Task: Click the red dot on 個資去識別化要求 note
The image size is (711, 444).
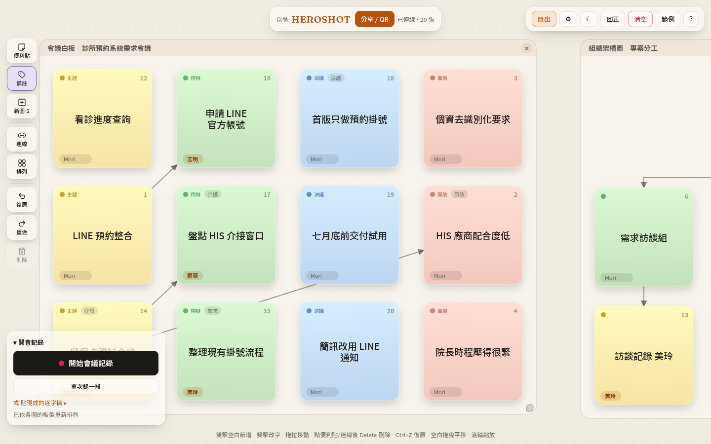Action: [x=433, y=78]
